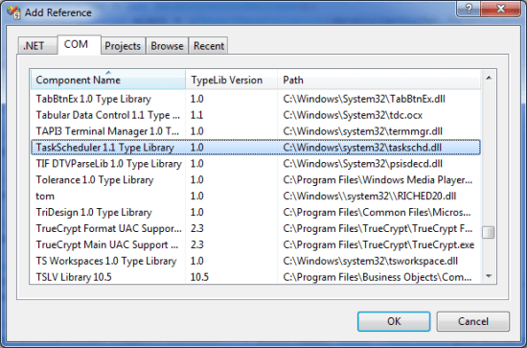
Task: Click path ending TrueCrypt.exe
Action: click(x=378, y=244)
